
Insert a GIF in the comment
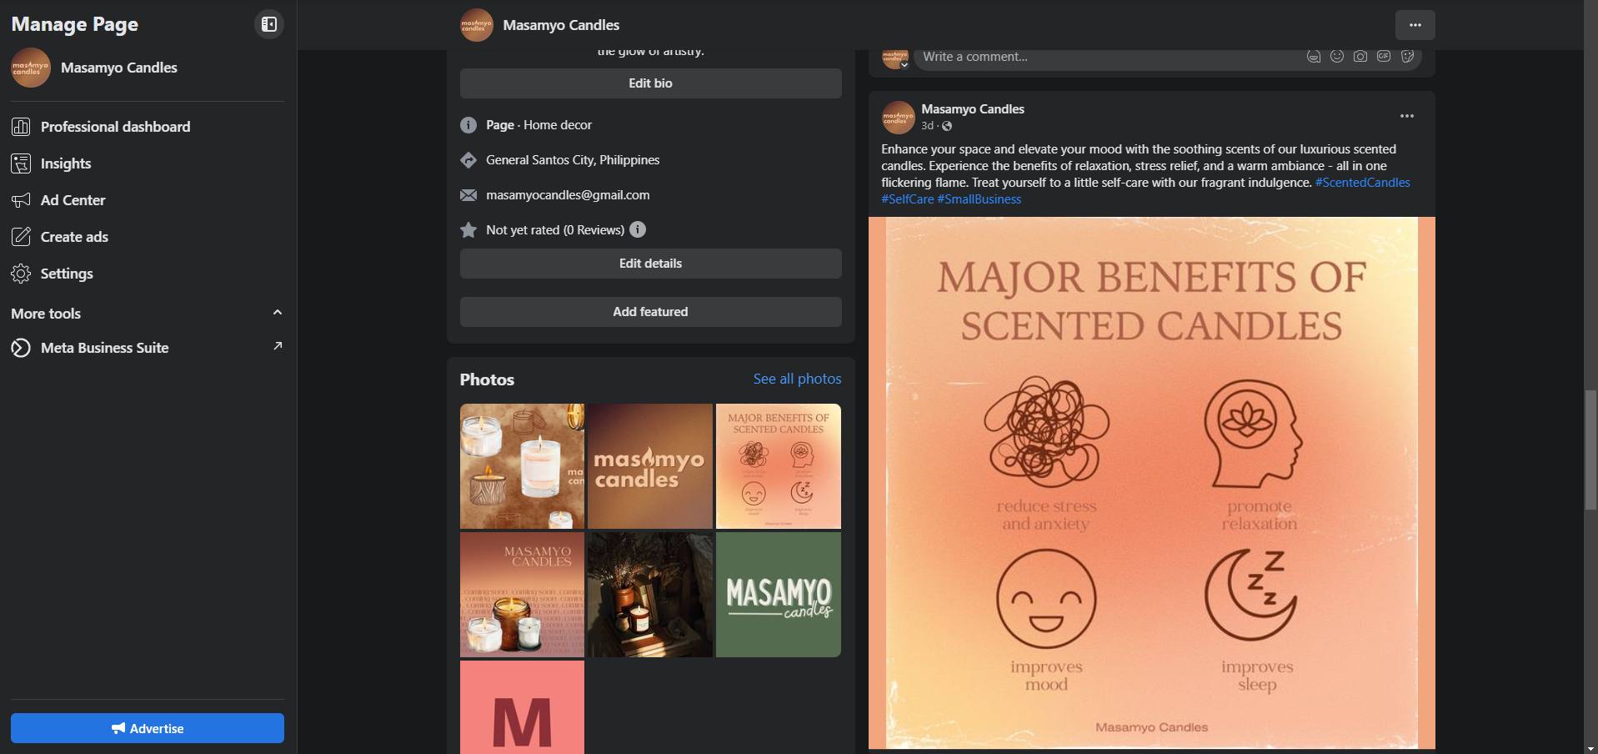[1384, 57]
